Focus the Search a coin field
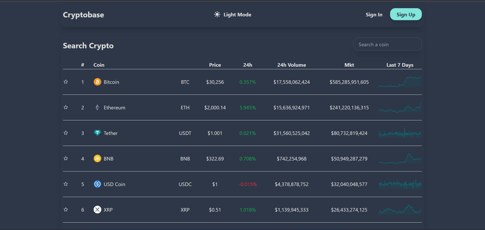485x230 pixels. (x=387, y=44)
